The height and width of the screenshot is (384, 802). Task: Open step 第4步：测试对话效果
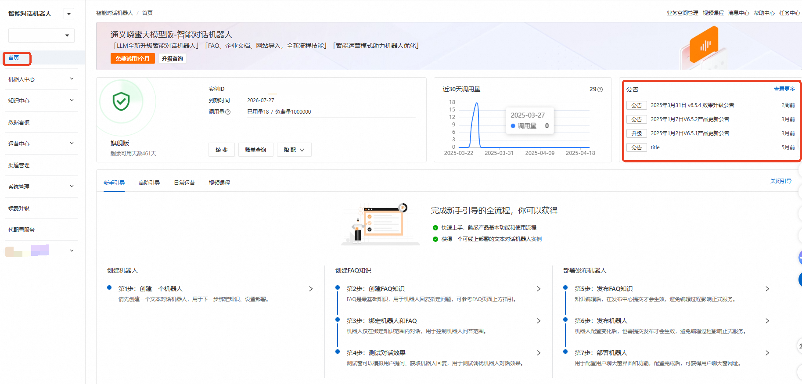click(376, 353)
